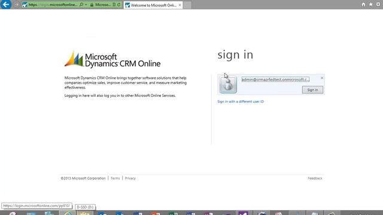Open Favorites with the star icon

pyautogui.click(x=371, y=4)
